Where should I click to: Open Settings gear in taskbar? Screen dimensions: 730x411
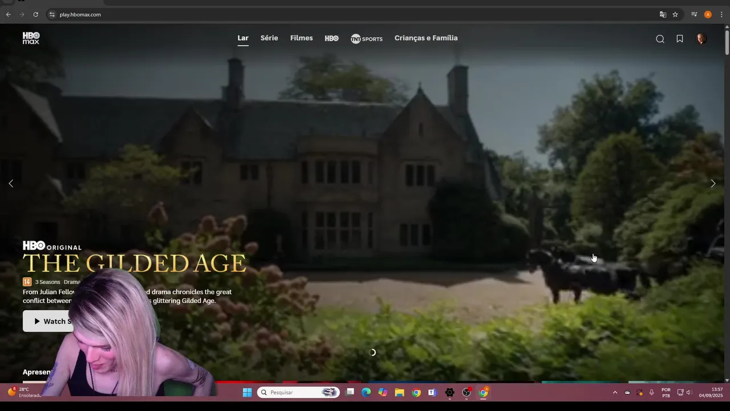point(449,392)
